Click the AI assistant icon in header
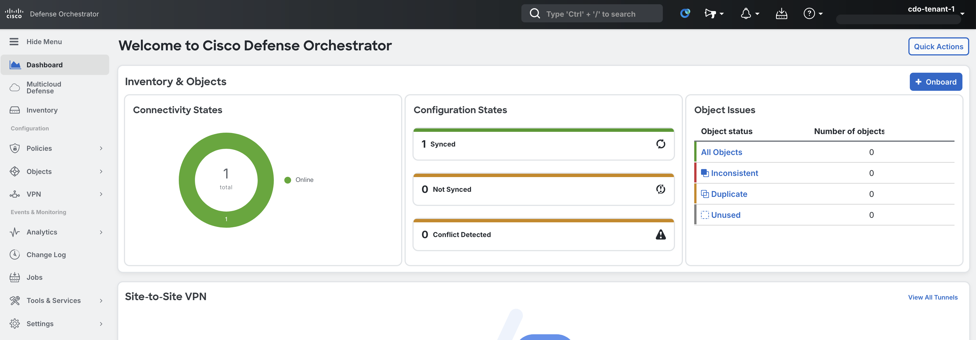Image resolution: width=976 pixels, height=340 pixels. pyautogui.click(x=685, y=14)
